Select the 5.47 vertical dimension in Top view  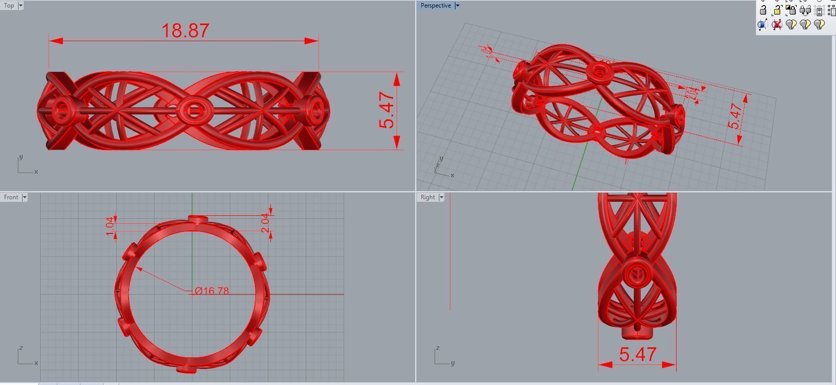click(x=387, y=110)
